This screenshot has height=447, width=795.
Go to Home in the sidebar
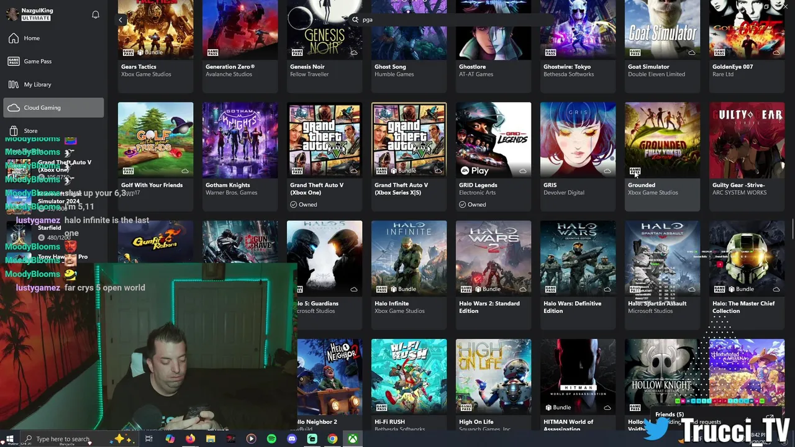[53, 38]
